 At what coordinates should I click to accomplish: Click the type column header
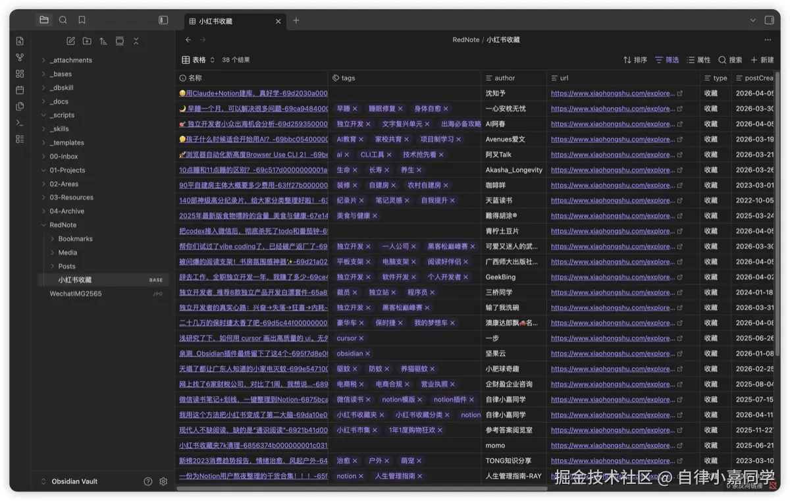coord(716,78)
